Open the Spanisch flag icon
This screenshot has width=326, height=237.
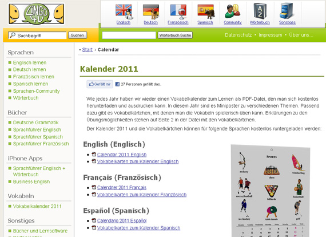coord(206,12)
